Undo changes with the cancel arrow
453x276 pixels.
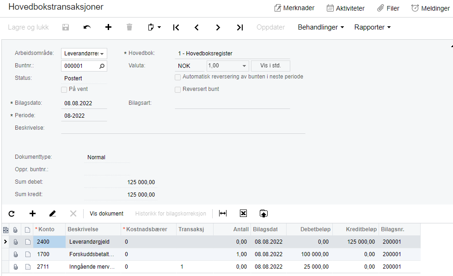87,27
